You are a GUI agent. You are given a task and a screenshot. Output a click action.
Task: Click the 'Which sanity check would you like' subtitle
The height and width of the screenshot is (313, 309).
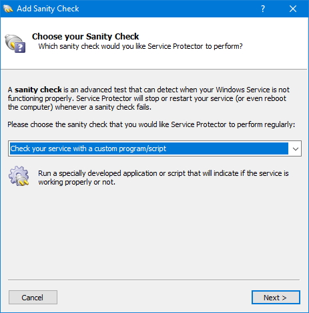coord(140,46)
